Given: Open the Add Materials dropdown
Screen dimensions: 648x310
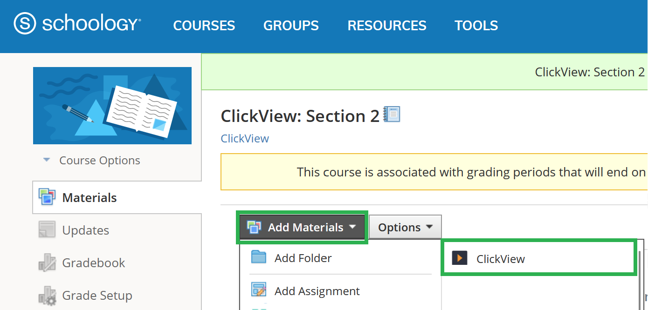Looking at the screenshot, I should tap(302, 227).
